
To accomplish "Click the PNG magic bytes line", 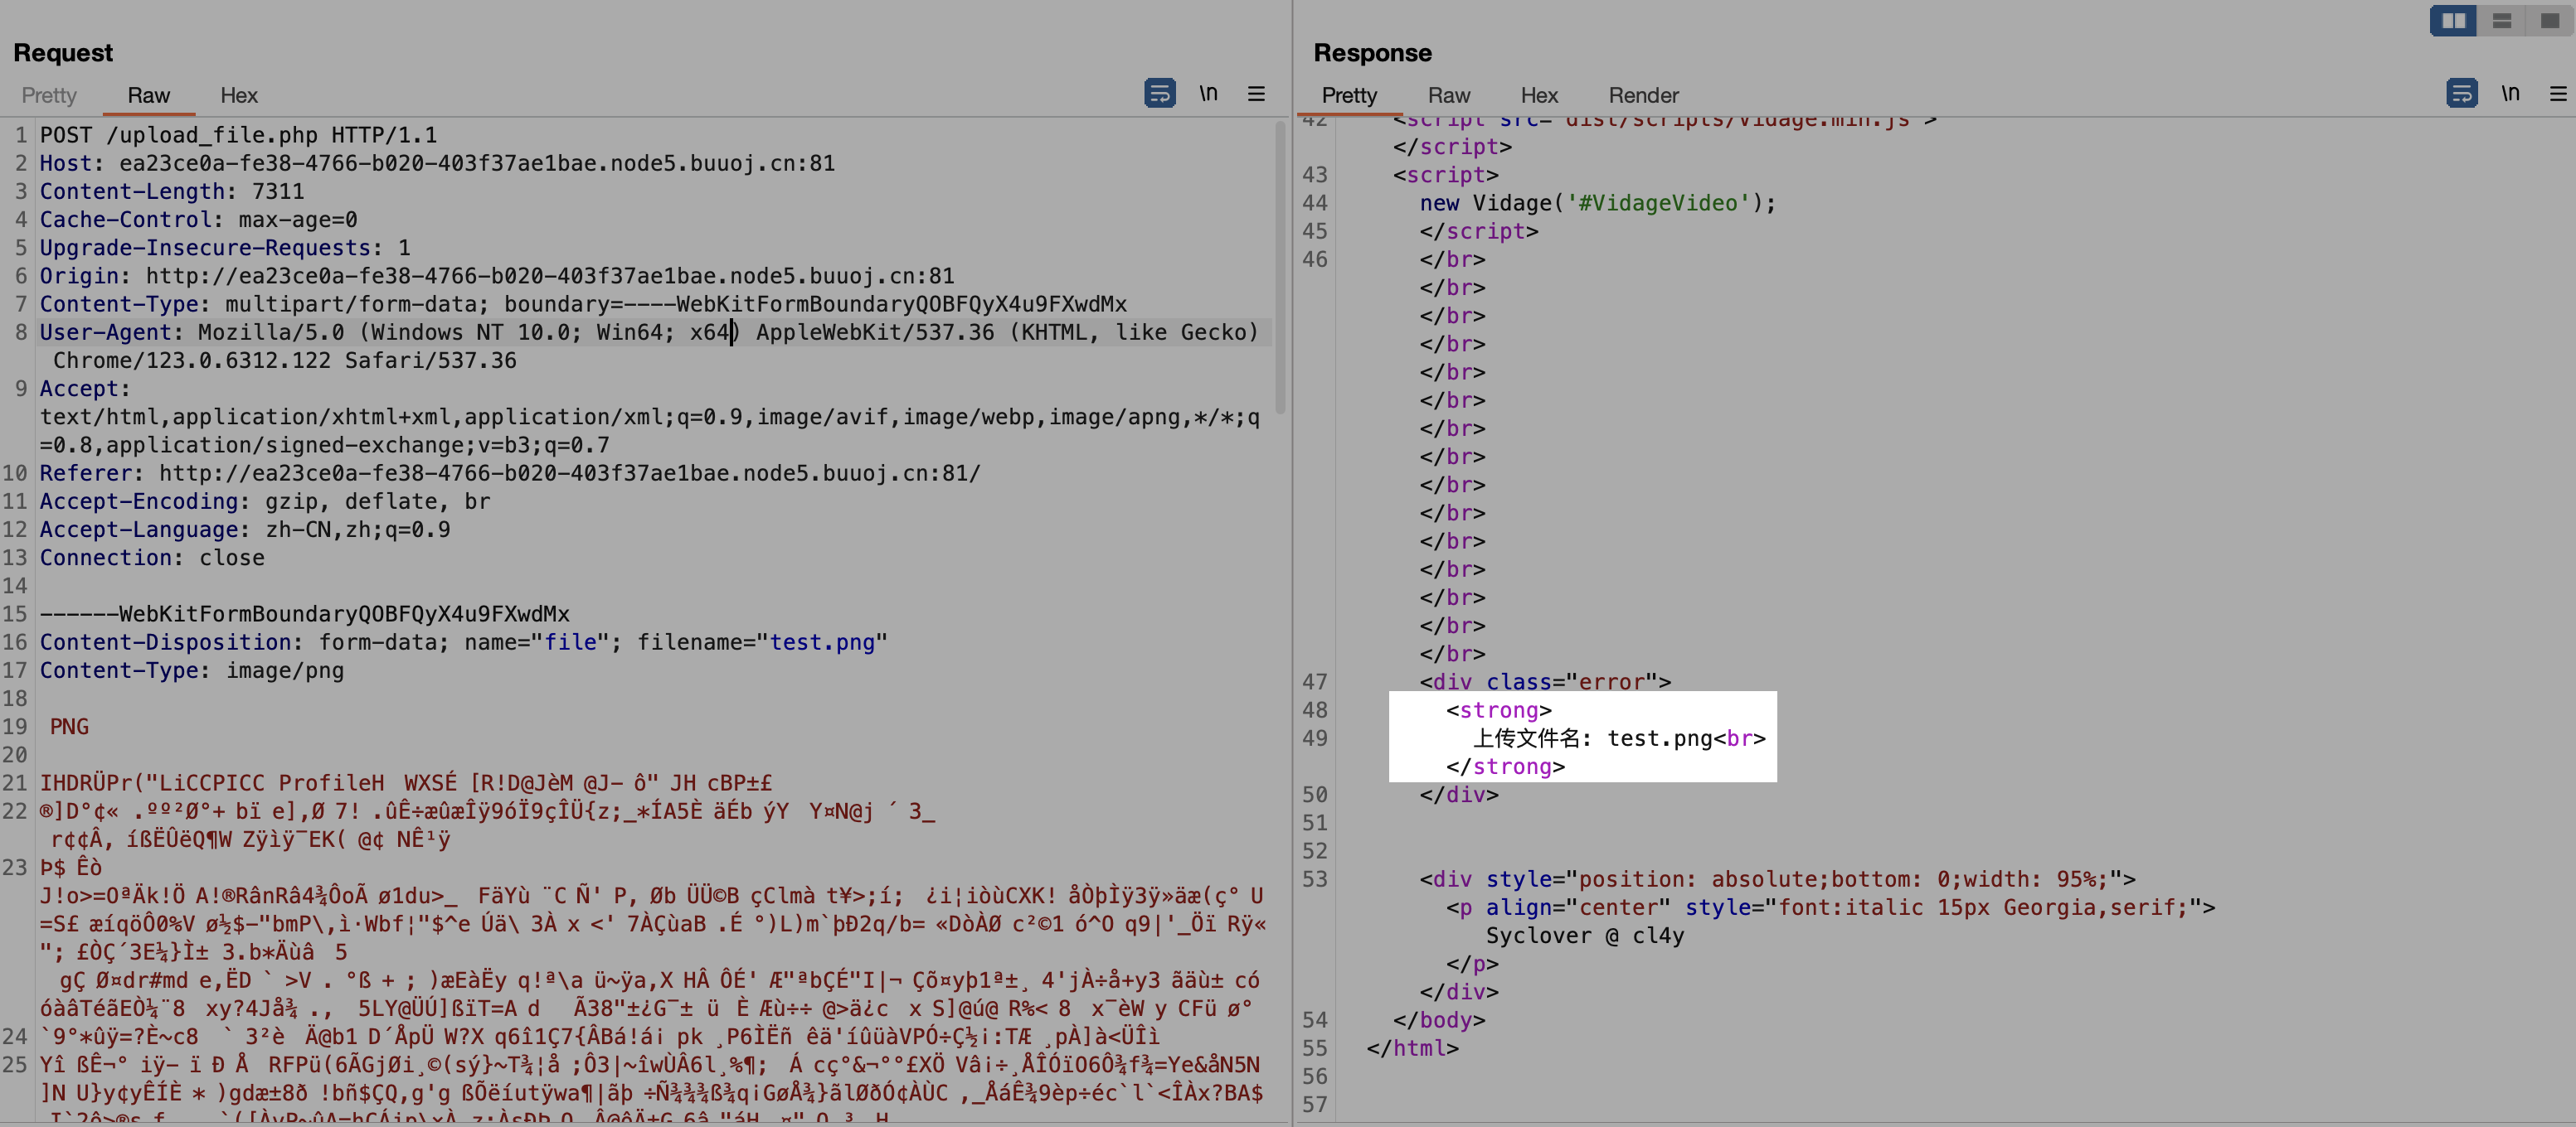I will [69, 728].
